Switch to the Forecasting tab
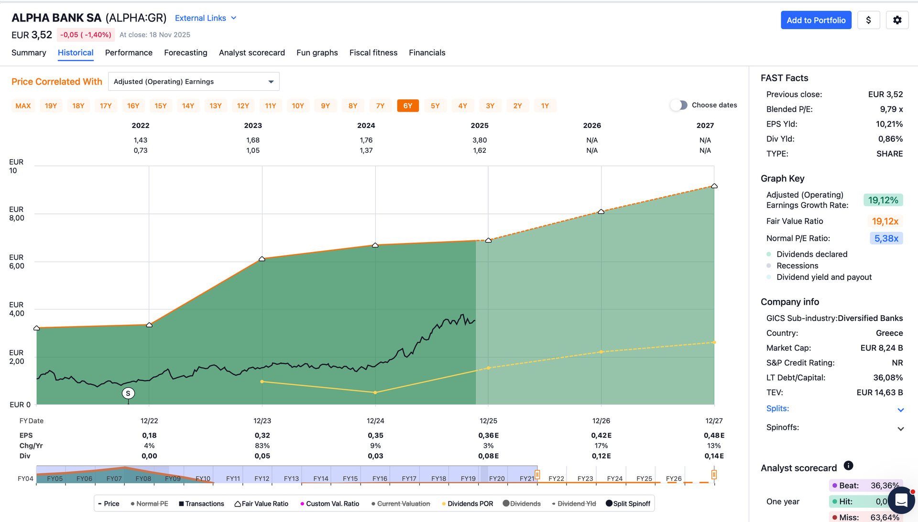 point(186,53)
